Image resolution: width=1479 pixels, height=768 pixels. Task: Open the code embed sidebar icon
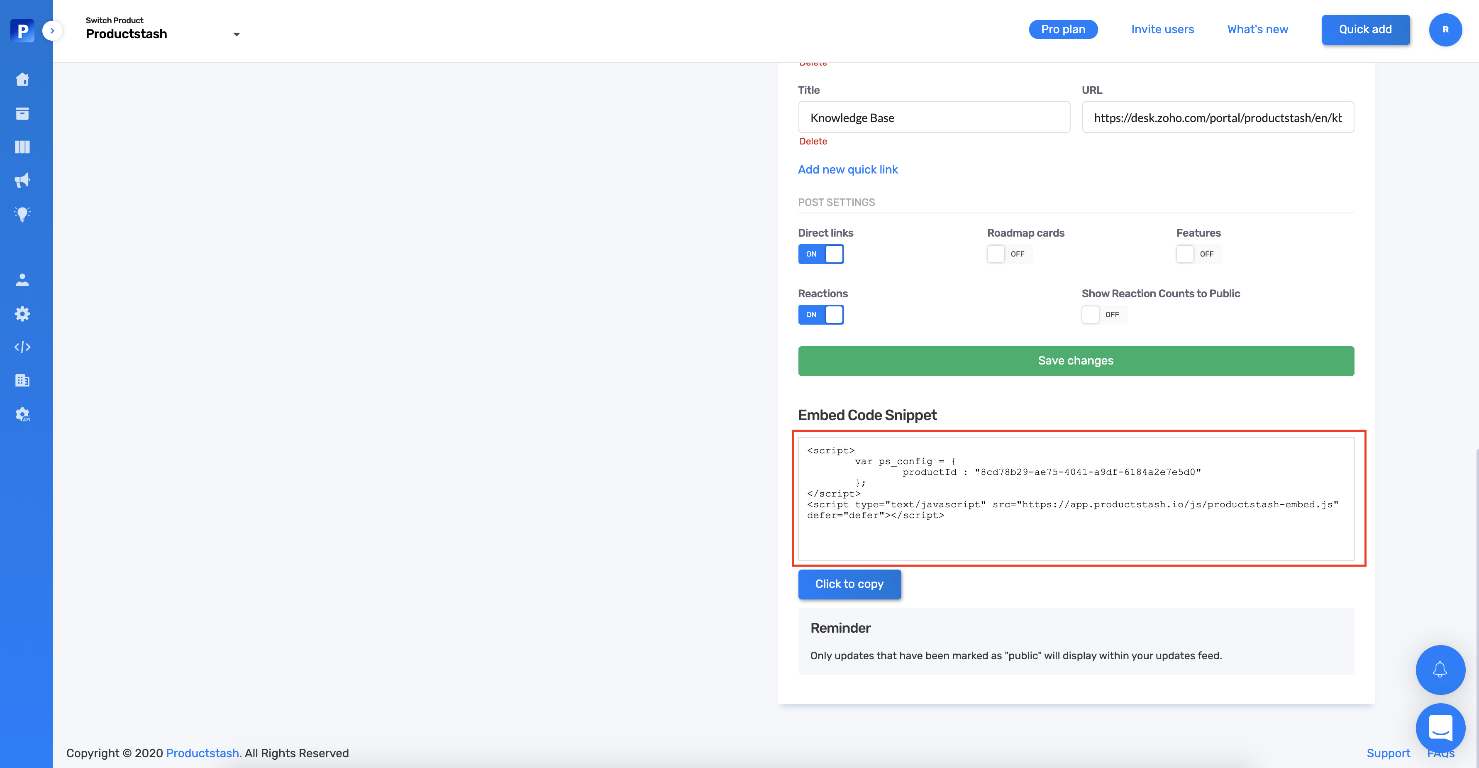(x=22, y=347)
